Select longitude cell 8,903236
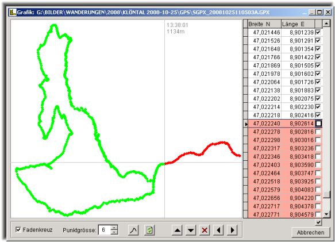The image size is (335, 242). point(298,148)
